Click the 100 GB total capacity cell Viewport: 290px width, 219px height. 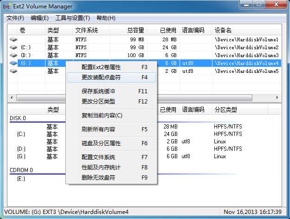(x=136, y=55)
